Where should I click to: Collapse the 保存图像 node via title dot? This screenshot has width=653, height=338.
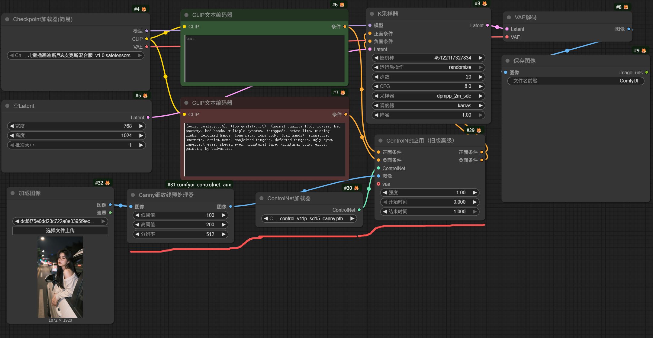(x=507, y=61)
